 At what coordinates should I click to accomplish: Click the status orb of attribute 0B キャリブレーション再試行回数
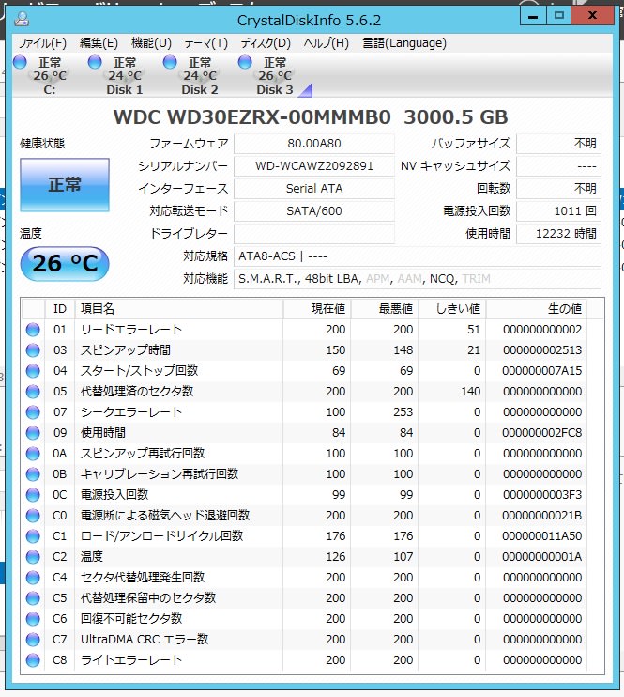pyautogui.click(x=33, y=474)
